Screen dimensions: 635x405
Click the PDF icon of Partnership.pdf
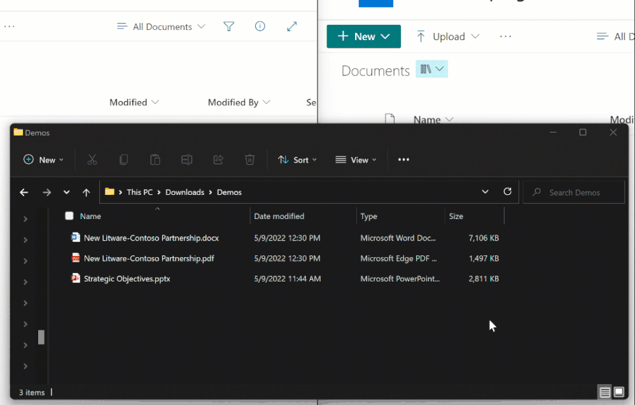pyautogui.click(x=75, y=258)
